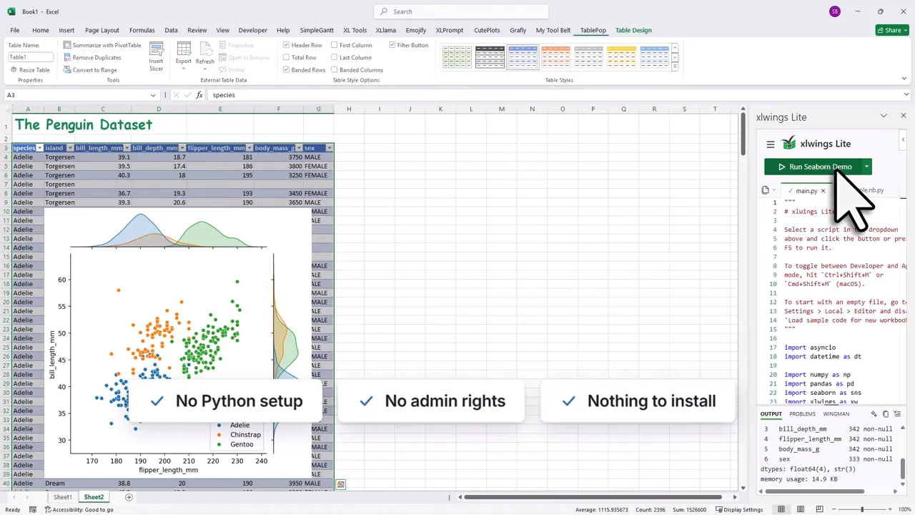This screenshot has width=915, height=515.
Task: Click the zoom slider handle
Action: tap(862, 509)
